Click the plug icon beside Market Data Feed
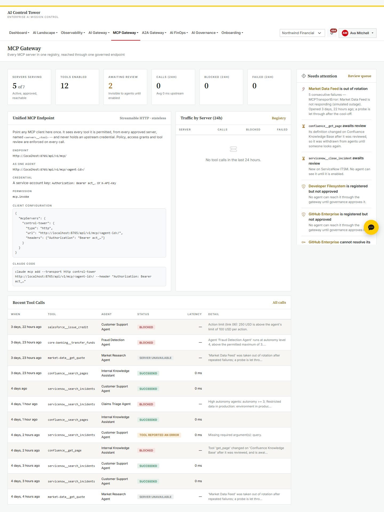The height and width of the screenshot is (512, 384). (303, 89)
